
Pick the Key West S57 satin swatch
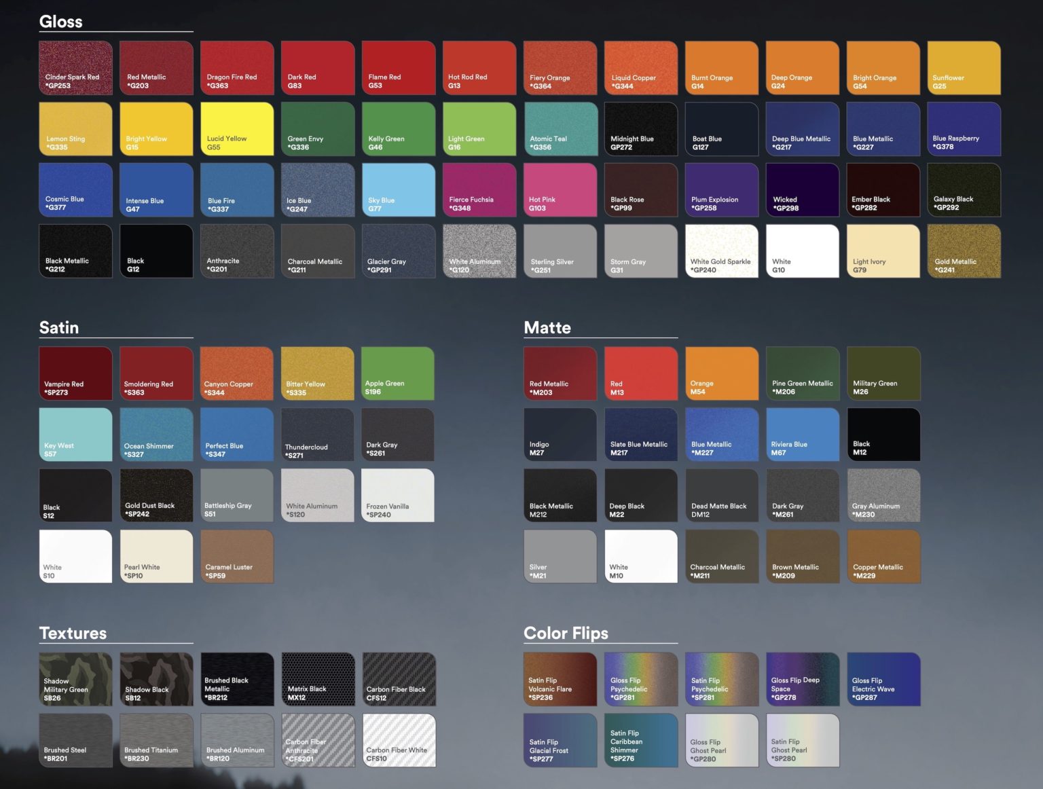76,435
